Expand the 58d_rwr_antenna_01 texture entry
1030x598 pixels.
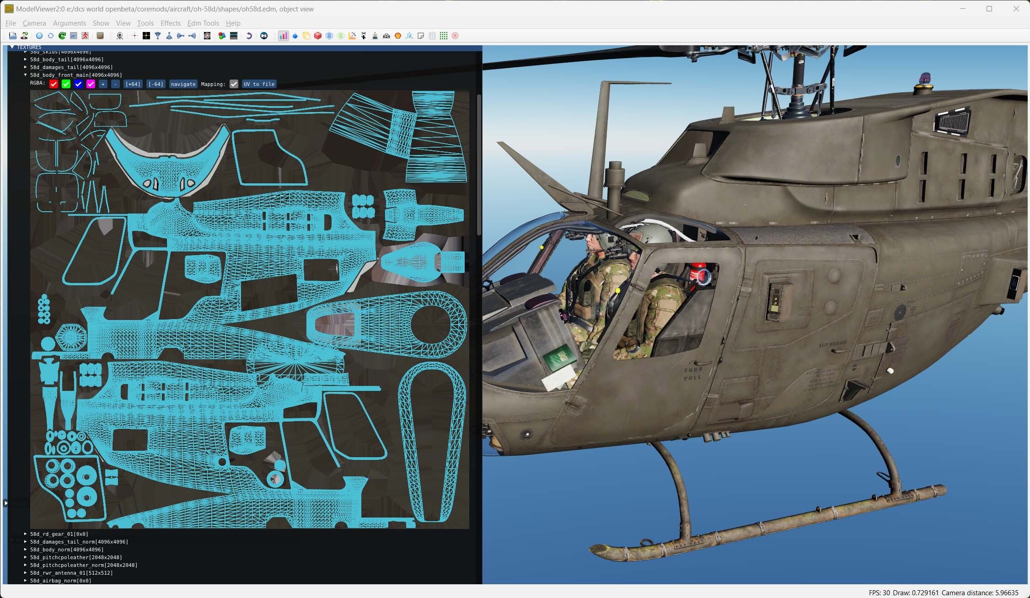(26, 573)
